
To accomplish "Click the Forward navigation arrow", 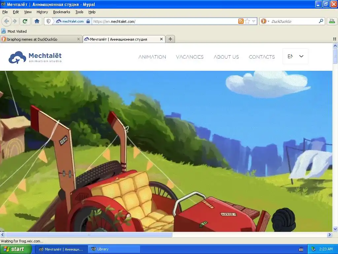I will point(15,21).
